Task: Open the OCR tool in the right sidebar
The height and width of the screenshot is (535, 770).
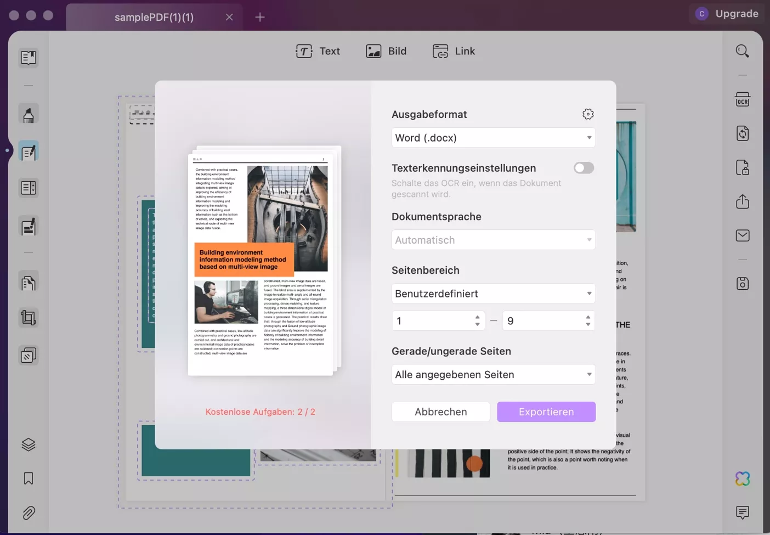Action: [x=742, y=99]
